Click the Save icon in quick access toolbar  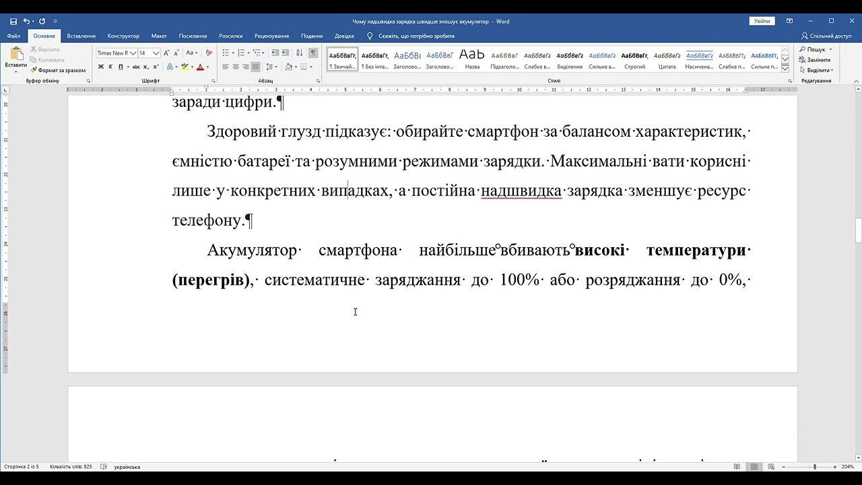13,22
